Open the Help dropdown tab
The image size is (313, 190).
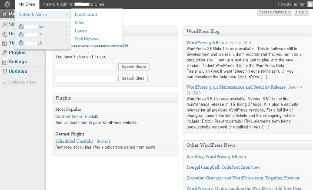(x=301, y=12)
